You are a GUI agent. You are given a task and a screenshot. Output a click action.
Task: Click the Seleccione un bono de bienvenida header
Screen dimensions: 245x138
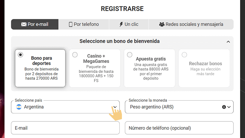click(x=119, y=41)
